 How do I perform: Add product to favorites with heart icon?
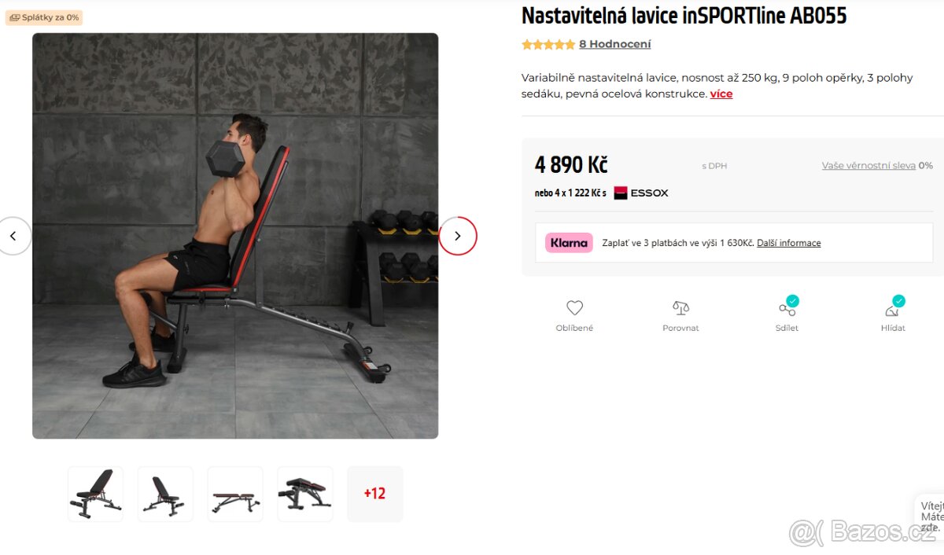click(574, 308)
